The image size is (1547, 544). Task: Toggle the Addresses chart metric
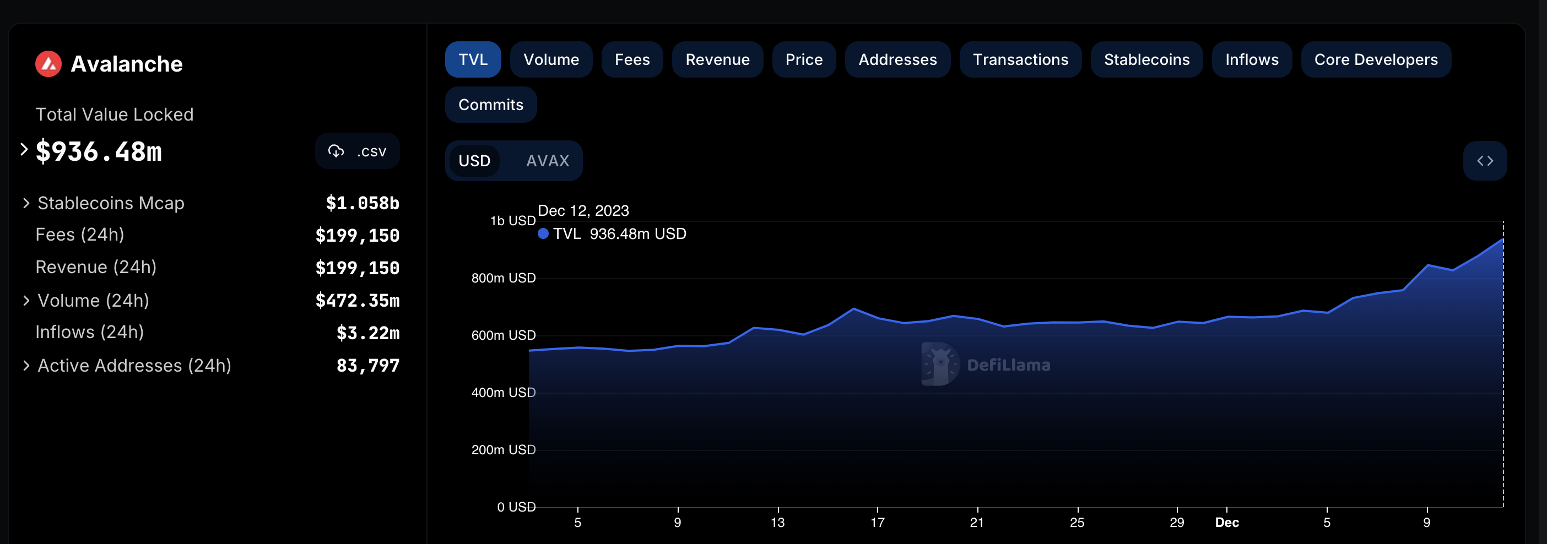898,59
